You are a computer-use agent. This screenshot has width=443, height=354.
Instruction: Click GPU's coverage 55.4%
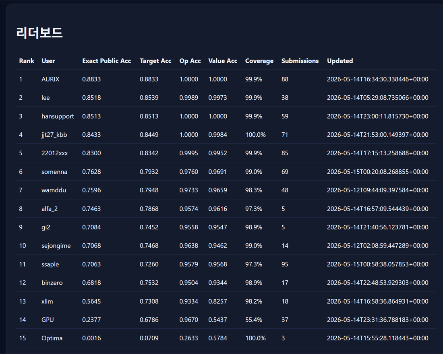point(254,320)
